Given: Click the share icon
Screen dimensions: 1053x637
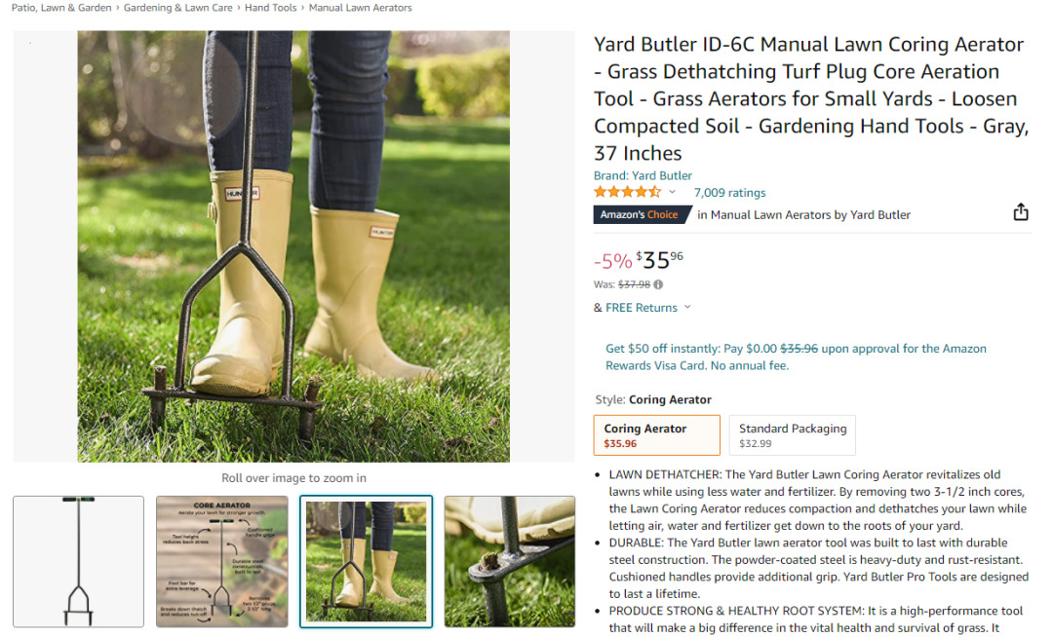Looking at the screenshot, I should pyautogui.click(x=1020, y=212).
